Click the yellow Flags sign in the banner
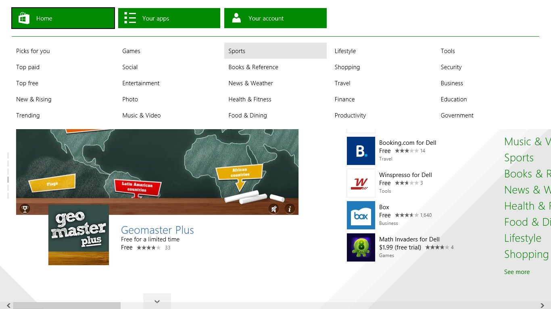The width and height of the screenshot is (551, 309). tap(52, 183)
